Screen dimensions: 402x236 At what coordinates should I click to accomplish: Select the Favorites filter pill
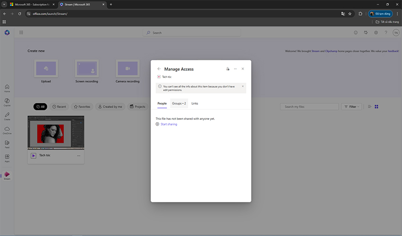click(x=82, y=107)
